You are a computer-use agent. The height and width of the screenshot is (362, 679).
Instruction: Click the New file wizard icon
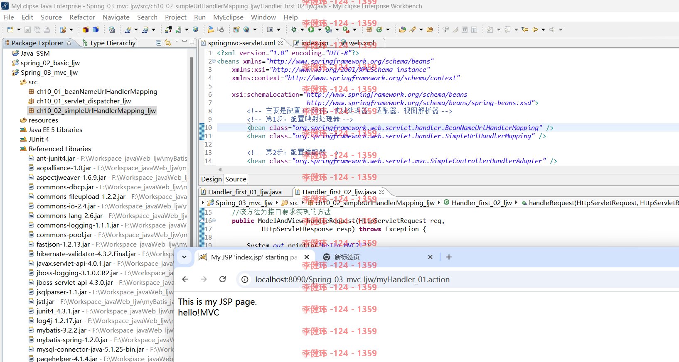10,29
